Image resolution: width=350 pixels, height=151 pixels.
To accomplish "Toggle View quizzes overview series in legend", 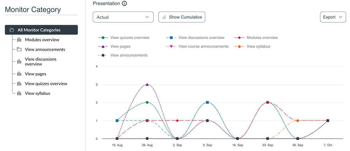I will pyautogui.click(x=129, y=37).
